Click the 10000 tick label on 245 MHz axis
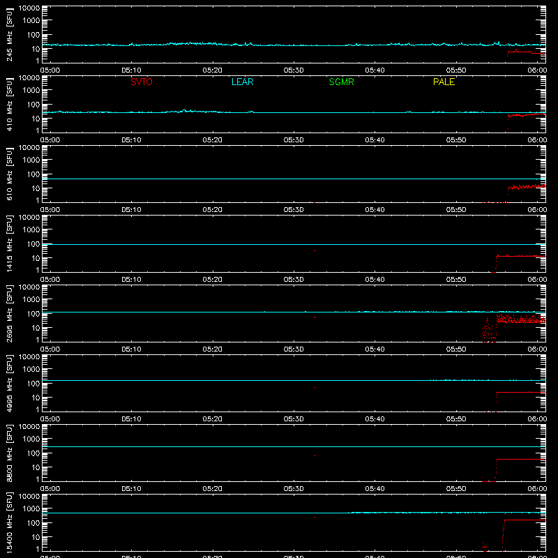 29,8
